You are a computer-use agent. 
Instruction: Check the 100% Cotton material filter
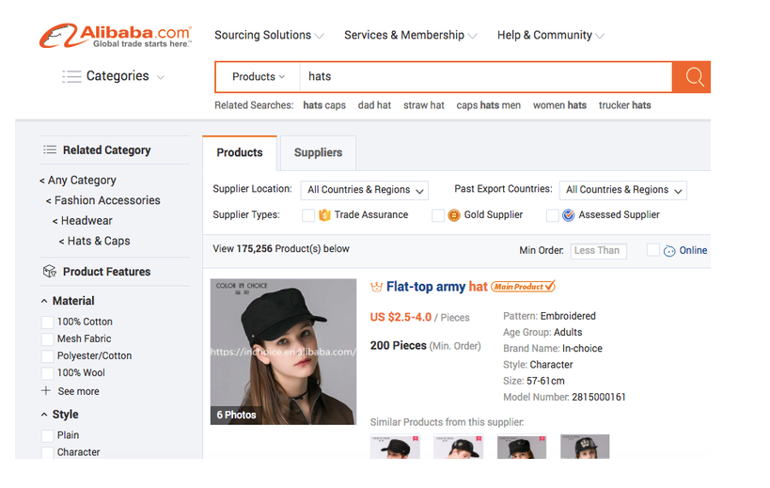[x=48, y=323]
